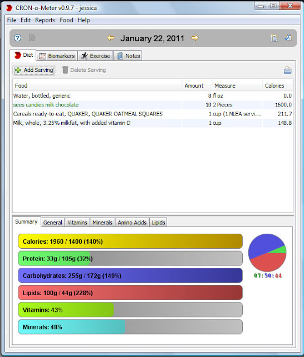The width and height of the screenshot is (304, 357).
Task: Advance to next day with right arrow
Action: click(x=195, y=38)
